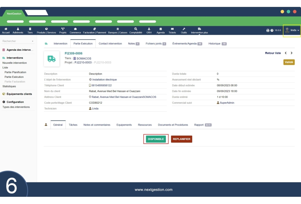
Task: Switch to the Tâches tab
Action: click(x=73, y=125)
